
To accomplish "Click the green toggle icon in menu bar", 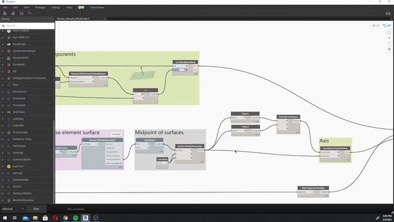I will tap(81, 7).
